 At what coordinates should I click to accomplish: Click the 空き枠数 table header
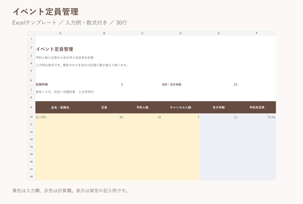click(219, 107)
